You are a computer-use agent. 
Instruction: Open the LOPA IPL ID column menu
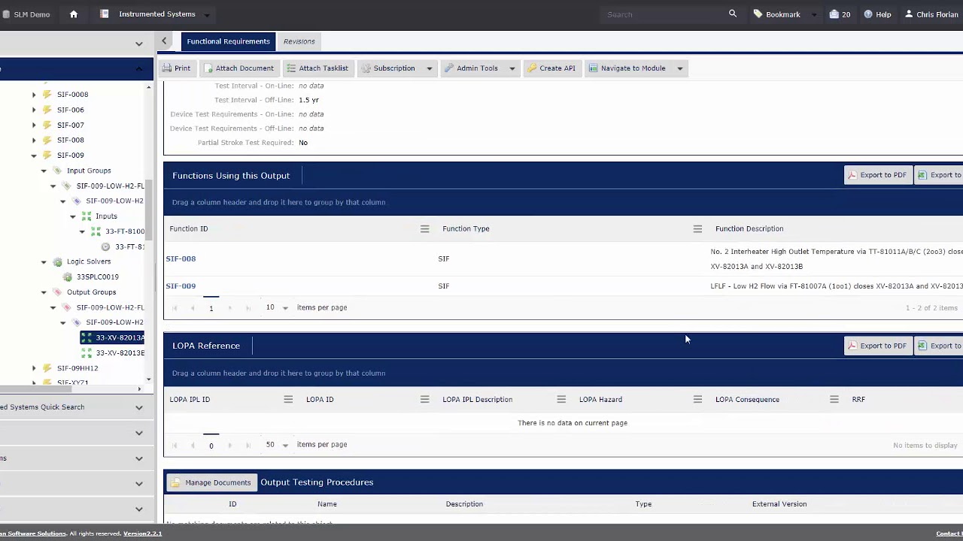coord(288,400)
